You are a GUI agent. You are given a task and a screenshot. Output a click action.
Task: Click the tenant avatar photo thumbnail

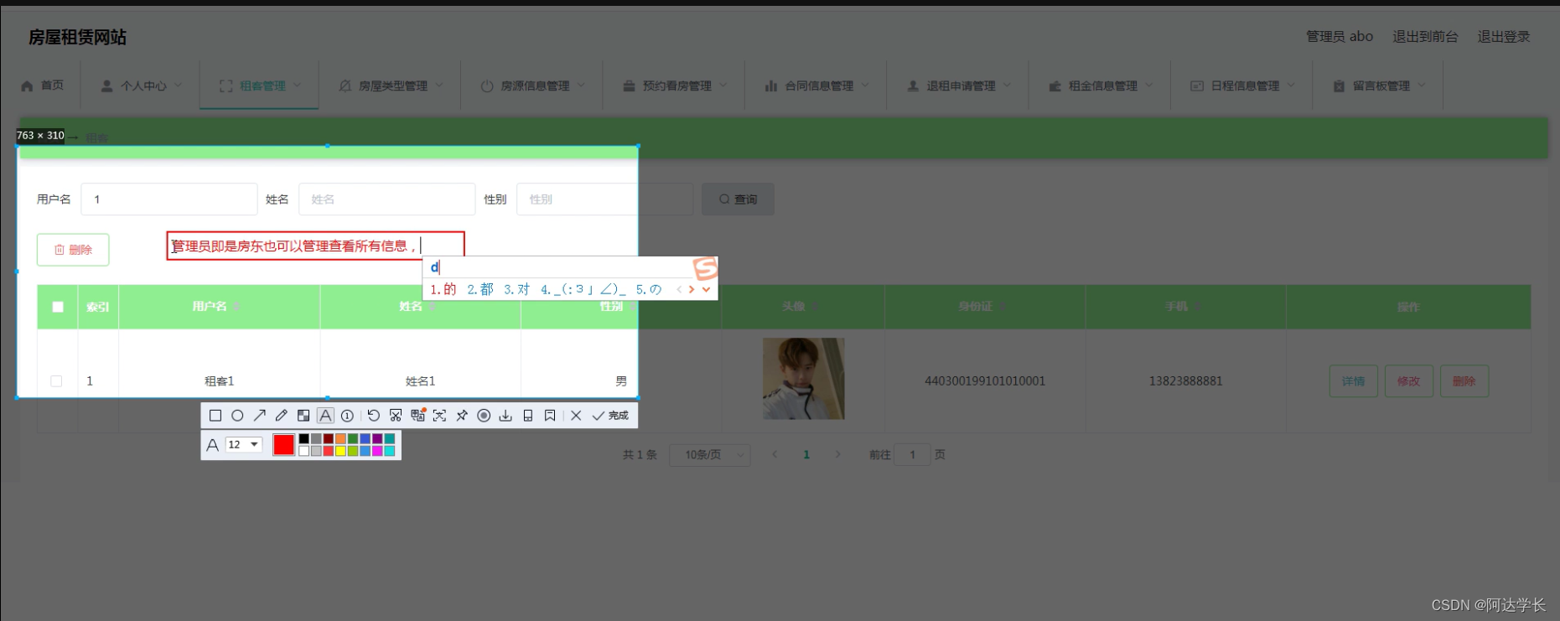[x=804, y=379]
